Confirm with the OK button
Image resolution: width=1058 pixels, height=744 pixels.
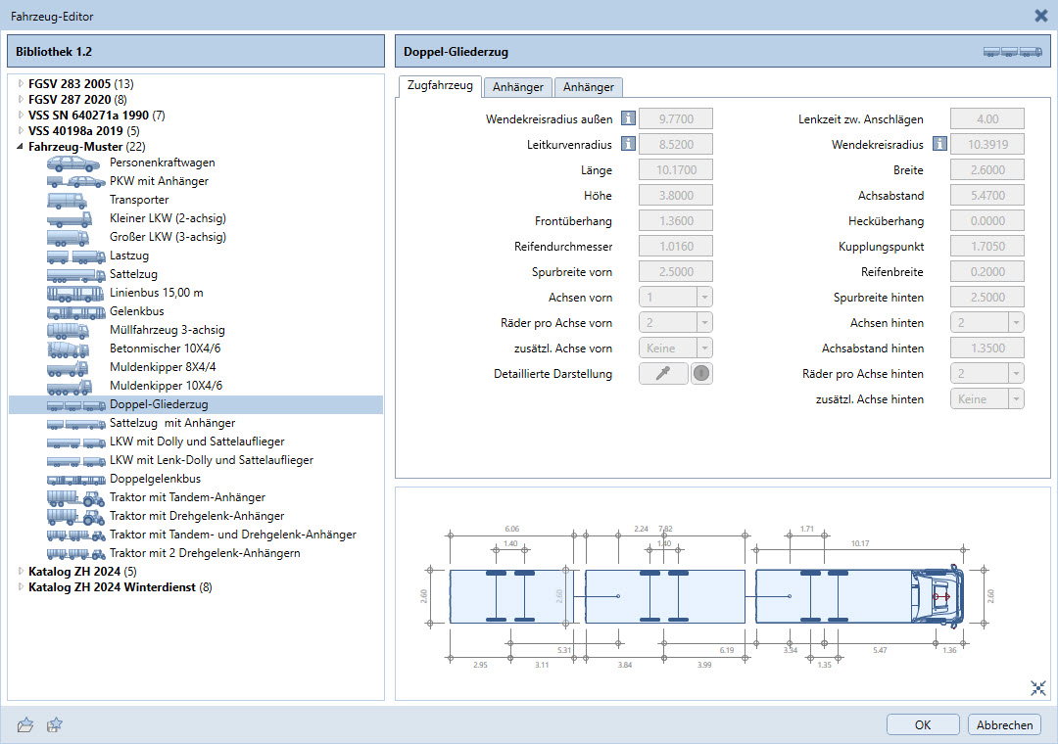click(x=923, y=724)
